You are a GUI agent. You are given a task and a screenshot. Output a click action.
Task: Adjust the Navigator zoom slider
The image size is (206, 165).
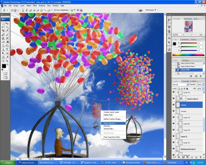[191, 35]
